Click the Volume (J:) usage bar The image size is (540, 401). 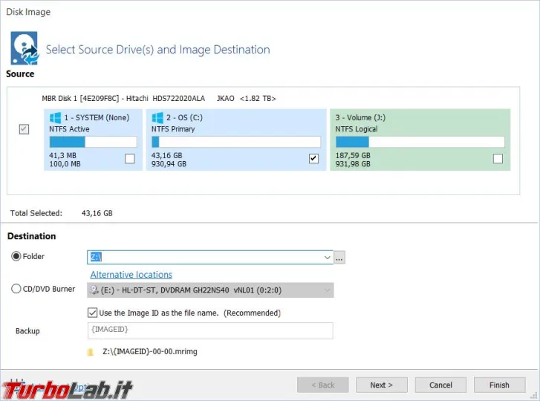tap(420, 142)
